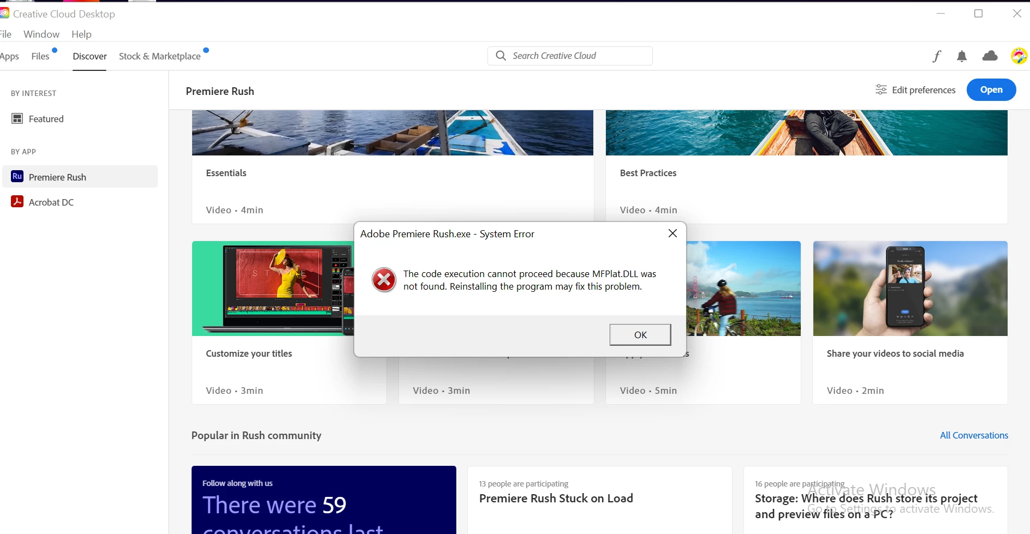Click Share your videos to social media
Screen dimensions: 1030x534
pos(895,353)
